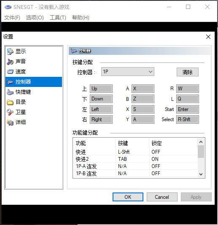Image resolution: width=218 pixels, height=225 pixels.
Task: Select 显示 in the settings list
Action: click(x=34, y=52)
